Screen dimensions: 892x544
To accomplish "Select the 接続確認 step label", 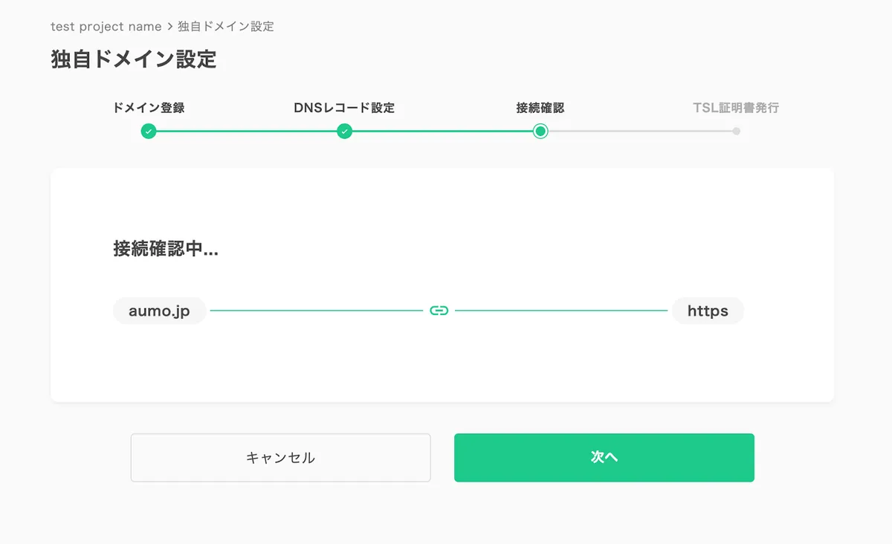I will click(540, 108).
